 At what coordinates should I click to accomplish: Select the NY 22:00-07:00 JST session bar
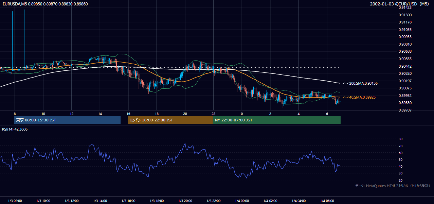pyautogui.click(x=277, y=120)
